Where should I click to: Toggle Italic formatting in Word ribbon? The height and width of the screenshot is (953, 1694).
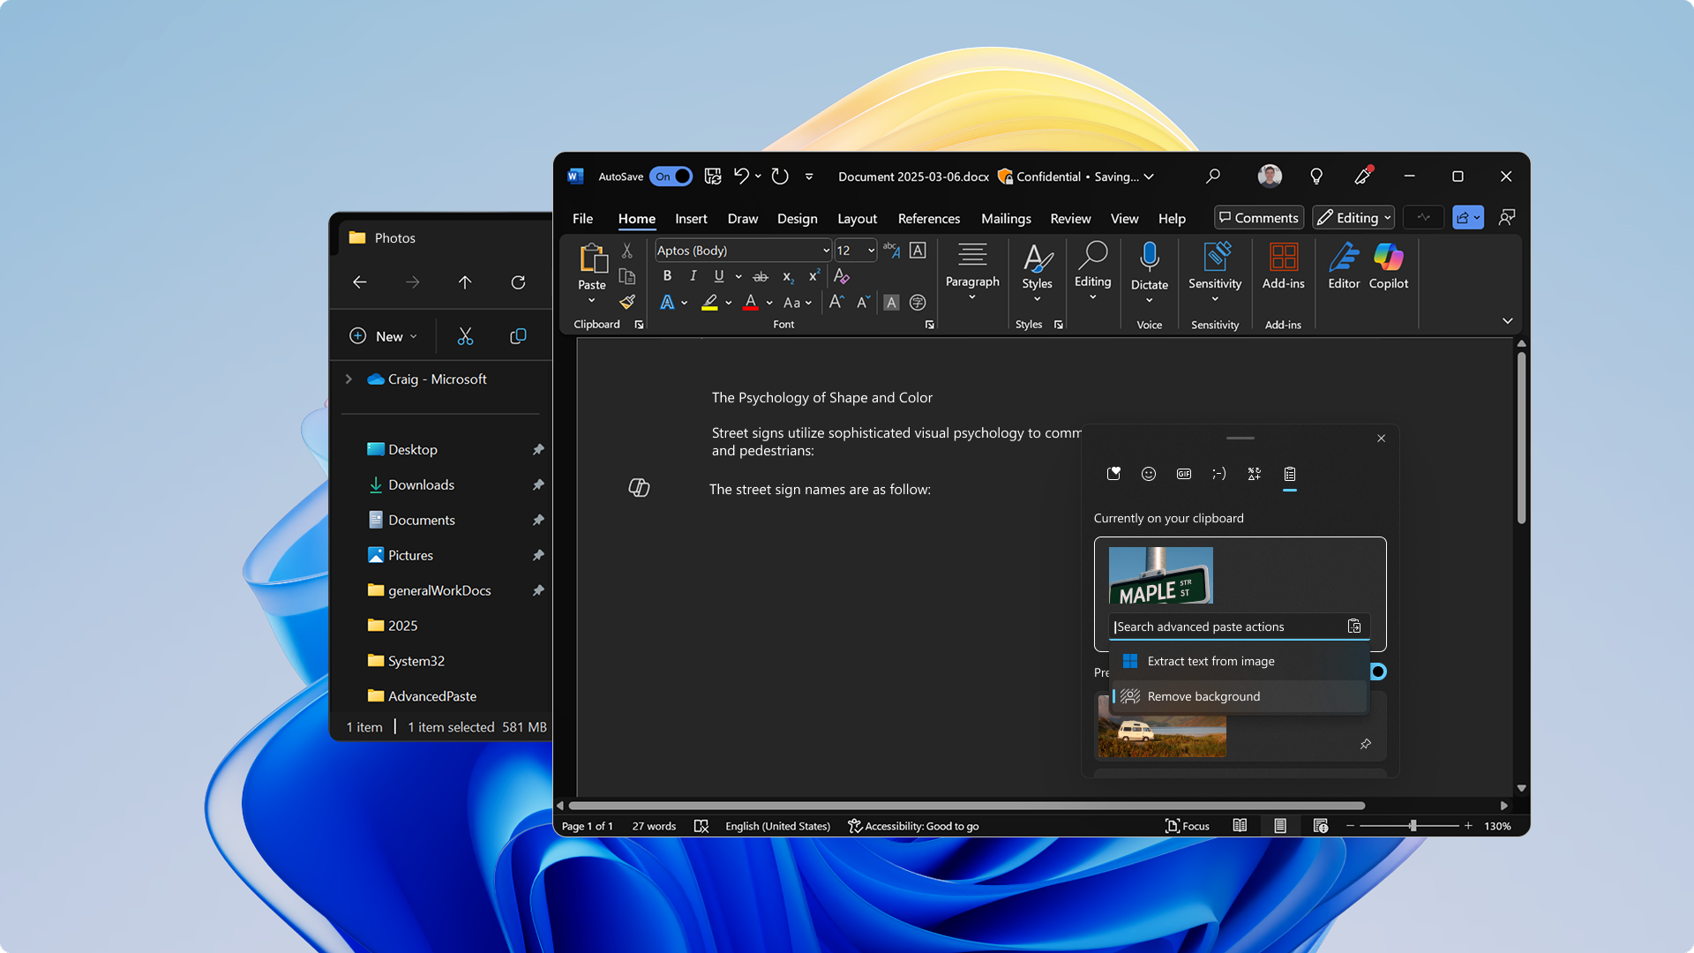click(693, 276)
